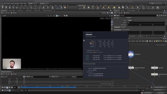Select the Spray Paint shelf tool
167x94 pixels.
(x=44, y=8)
